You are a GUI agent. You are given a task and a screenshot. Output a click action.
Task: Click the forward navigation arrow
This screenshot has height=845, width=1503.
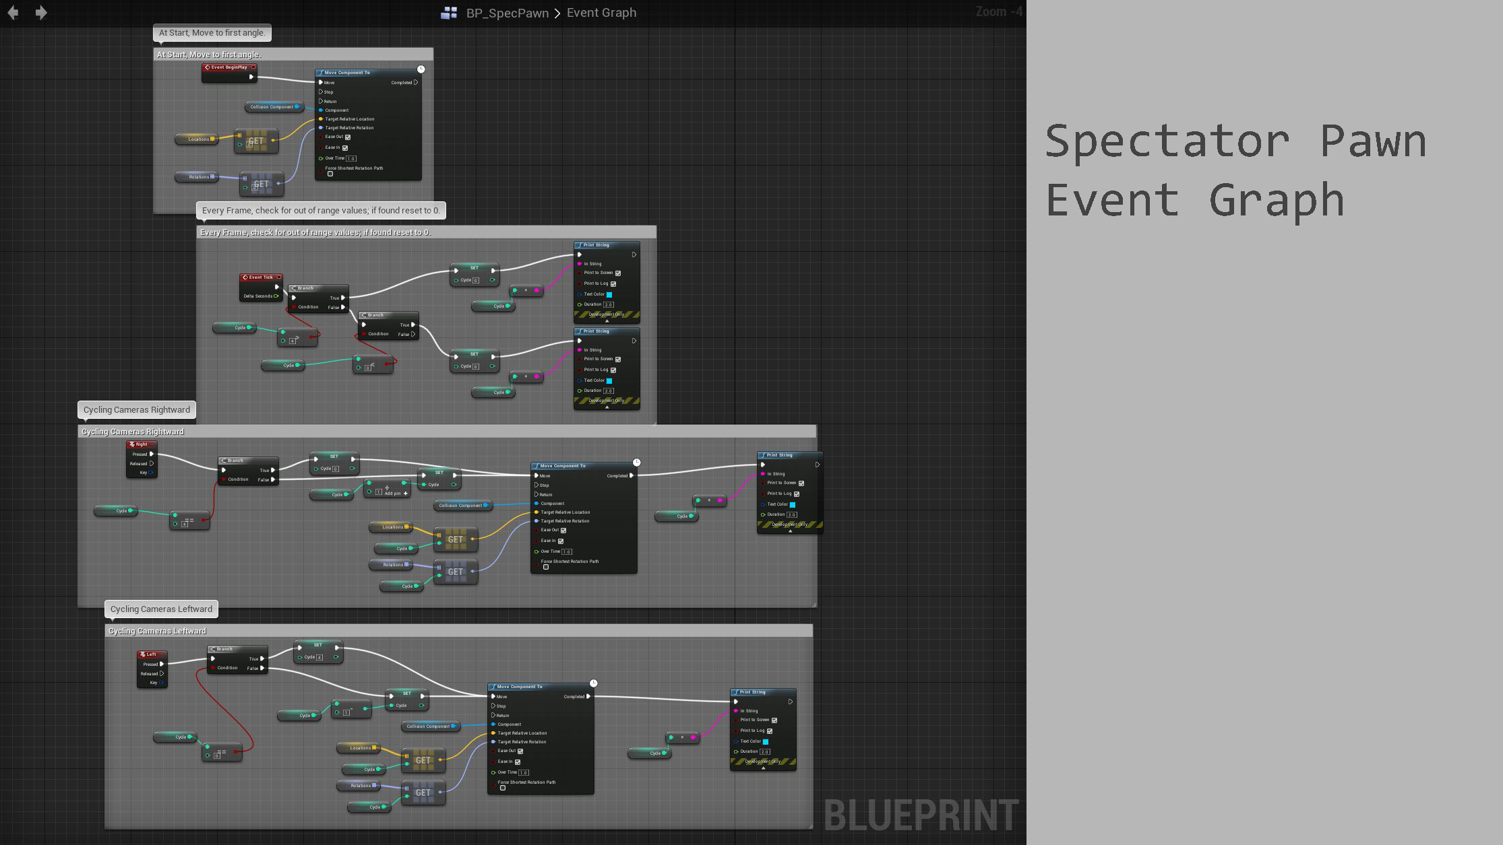tap(41, 12)
